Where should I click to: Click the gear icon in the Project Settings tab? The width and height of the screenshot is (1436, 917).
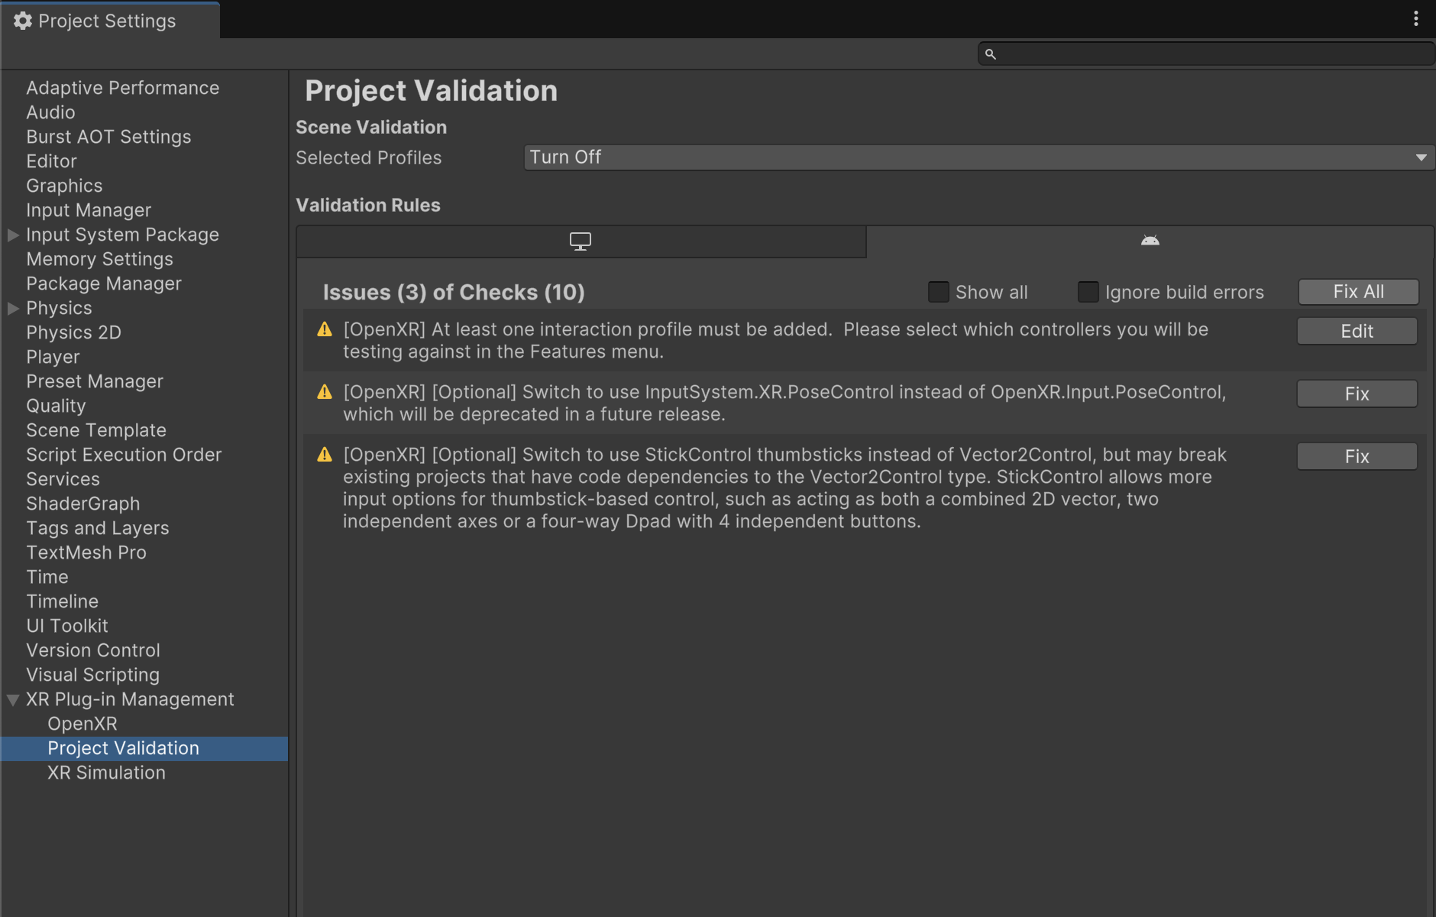pos(24,20)
